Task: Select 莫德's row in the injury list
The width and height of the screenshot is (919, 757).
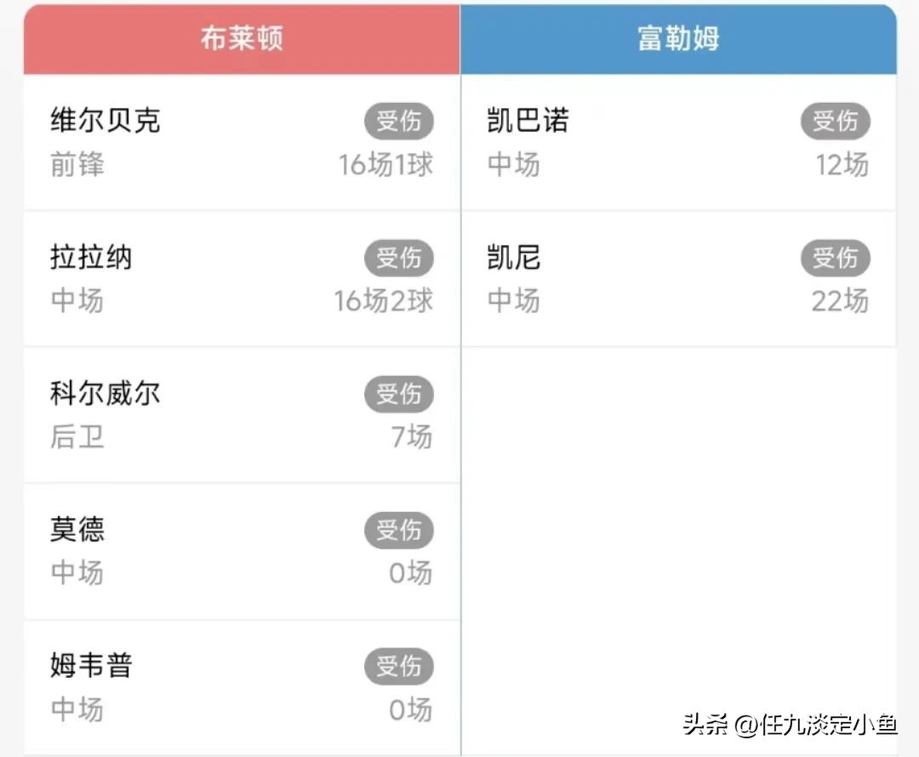Action: pyautogui.click(x=240, y=551)
